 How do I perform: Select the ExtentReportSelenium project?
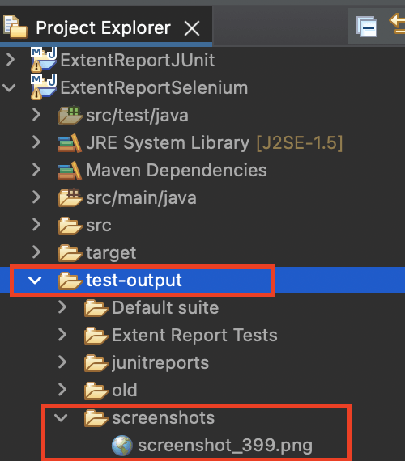155,87
